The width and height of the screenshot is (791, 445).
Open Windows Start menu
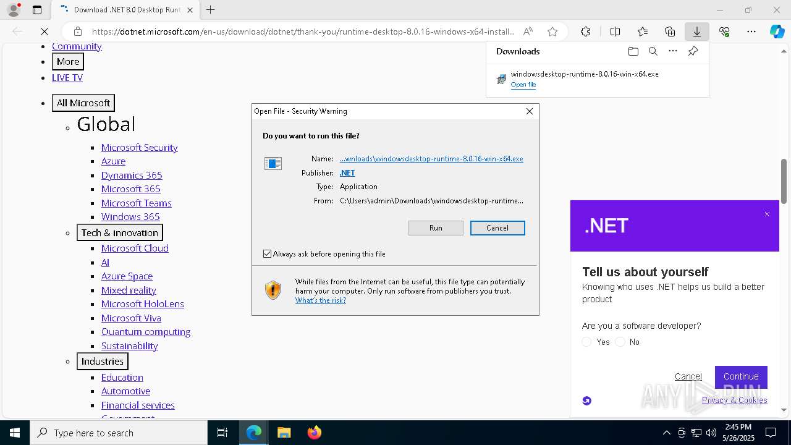[15, 433]
